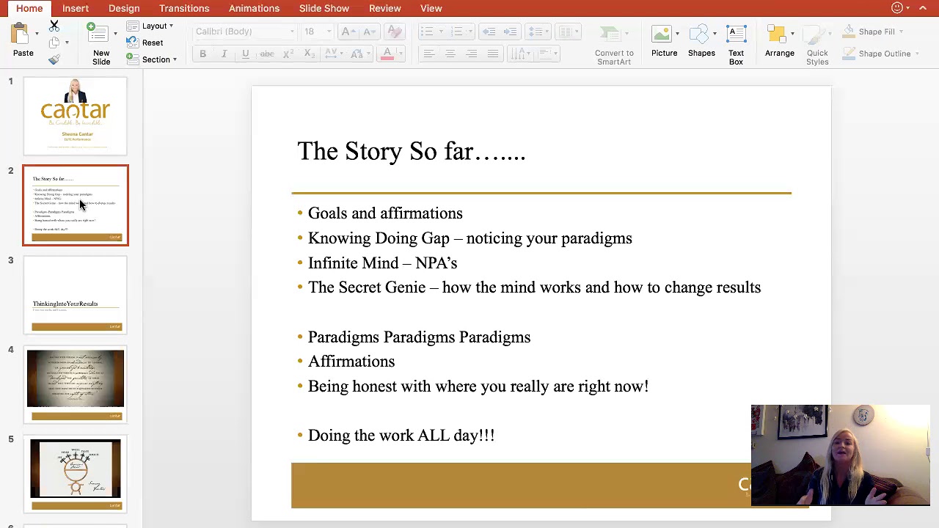Open the numbered list dropdown

coord(469,32)
